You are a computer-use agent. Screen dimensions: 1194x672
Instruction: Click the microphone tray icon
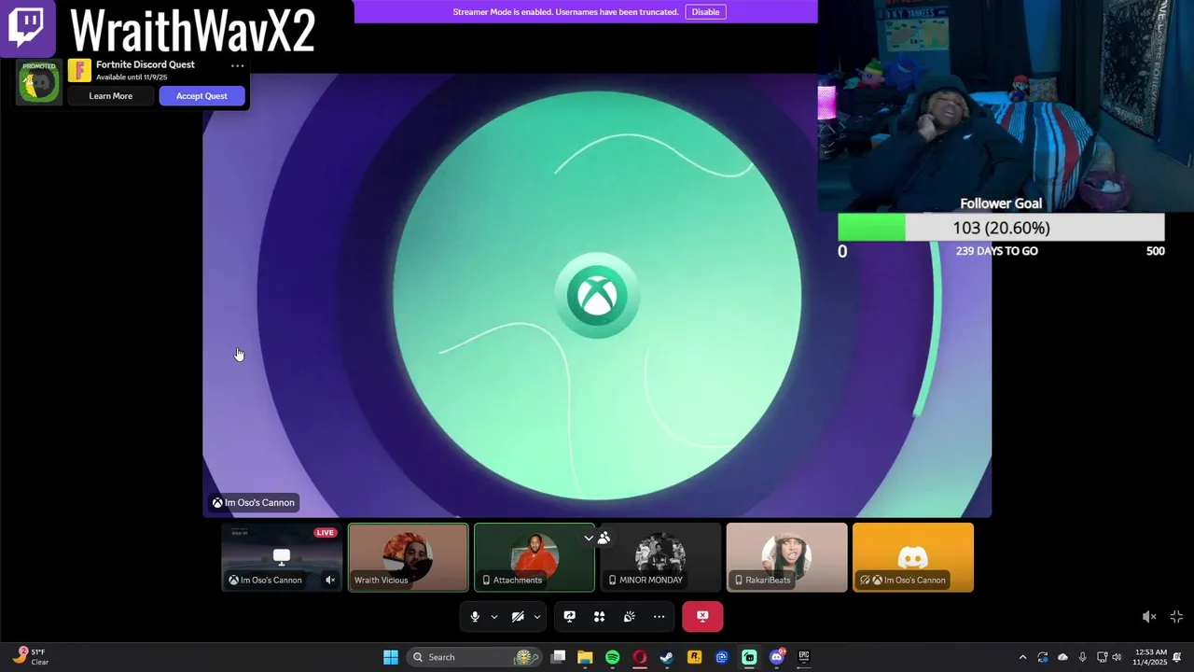pyautogui.click(x=1082, y=657)
